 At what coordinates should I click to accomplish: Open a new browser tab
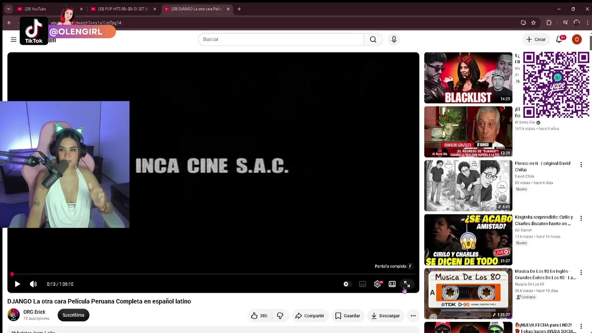[239, 9]
